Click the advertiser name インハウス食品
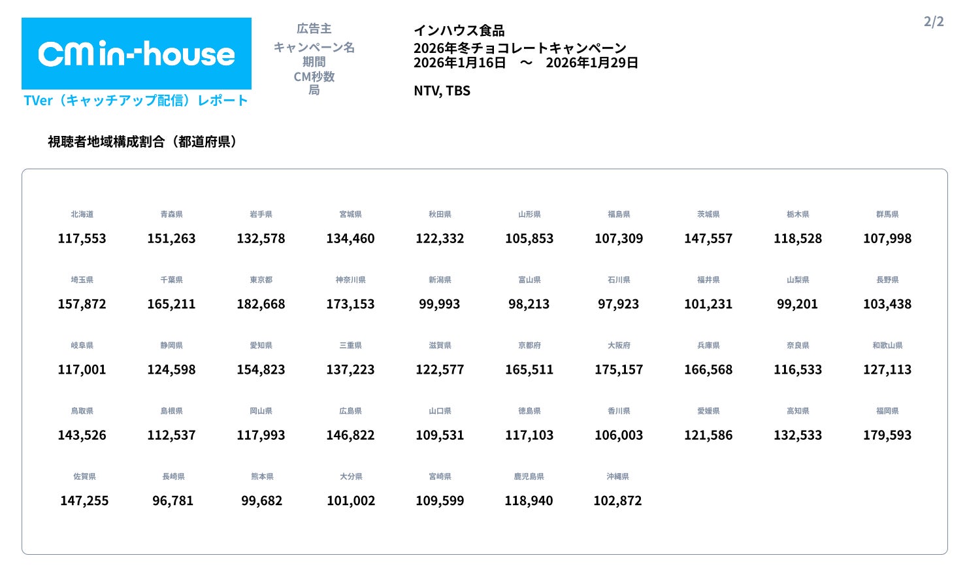The height and width of the screenshot is (577, 965). [459, 31]
